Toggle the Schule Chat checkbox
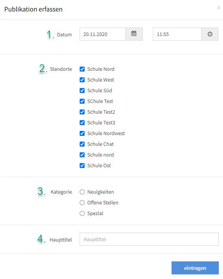The image size is (223, 279). point(82,144)
